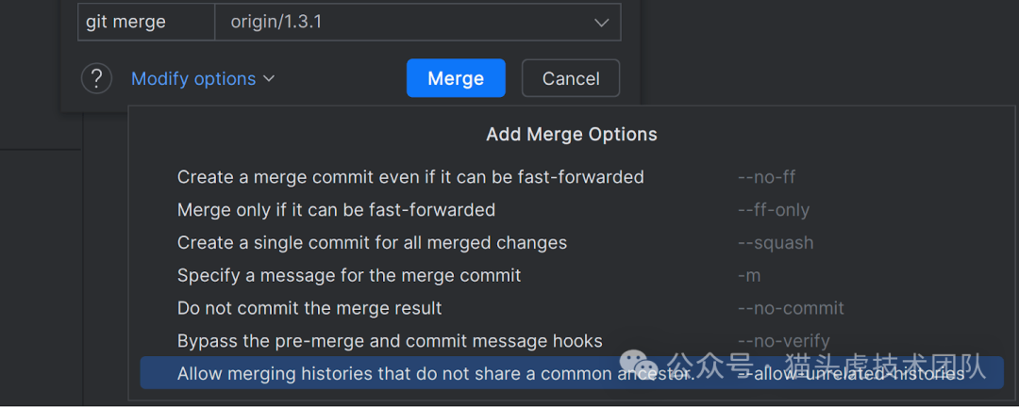1019x407 pixels.
Task: Open the Modify options link
Action: pos(193,79)
